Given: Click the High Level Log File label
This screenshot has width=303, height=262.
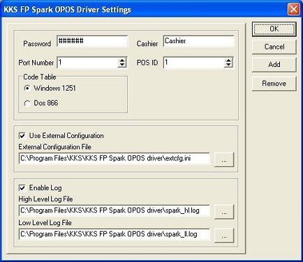Looking at the screenshot, I should (x=45, y=199).
